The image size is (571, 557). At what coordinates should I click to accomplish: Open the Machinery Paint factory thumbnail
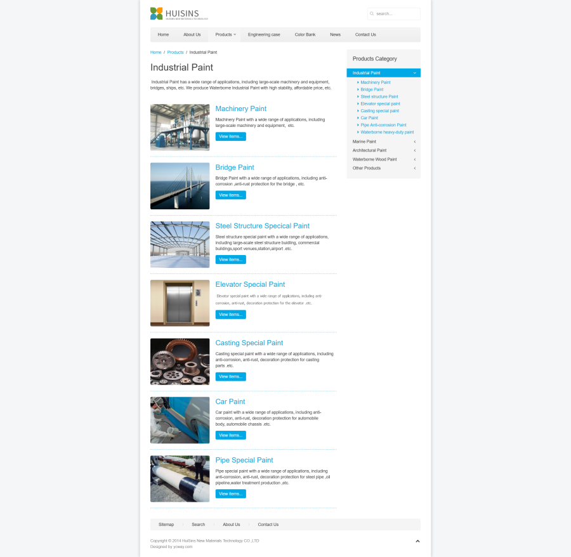[180, 128]
